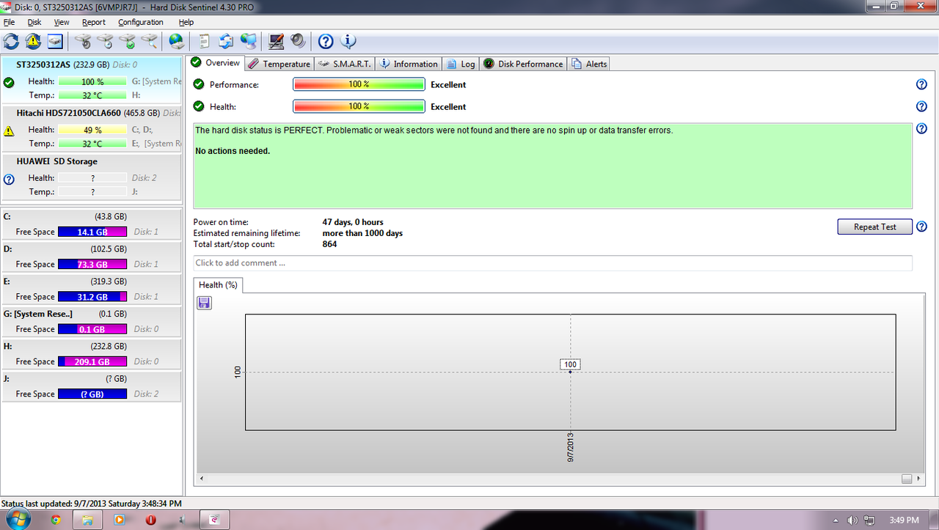Screen dimensions: 939x530
Task: Switch to the Alerts tab
Action: [589, 64]
